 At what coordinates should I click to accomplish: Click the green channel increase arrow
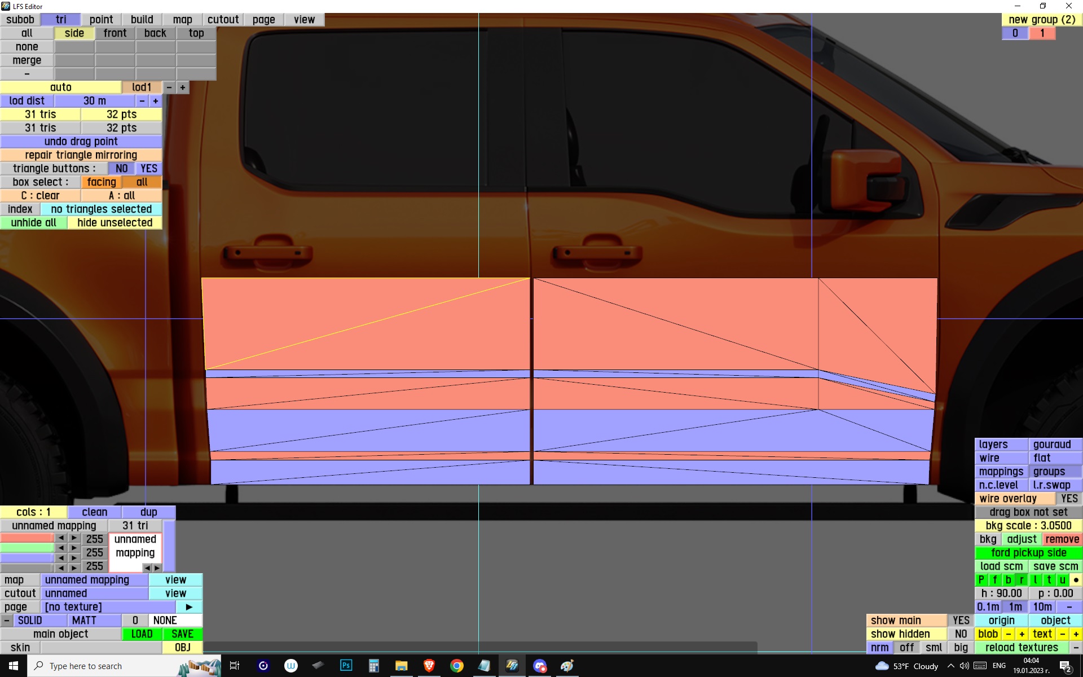tap(74, 548)
